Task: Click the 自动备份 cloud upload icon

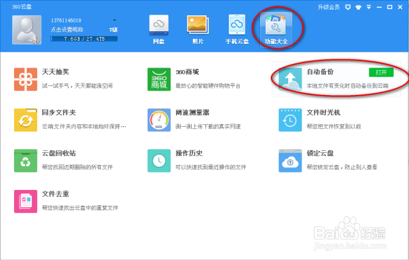Action: (290, 79)
